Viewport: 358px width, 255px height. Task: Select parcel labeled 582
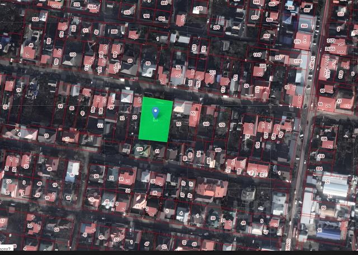tap(35, 20)
